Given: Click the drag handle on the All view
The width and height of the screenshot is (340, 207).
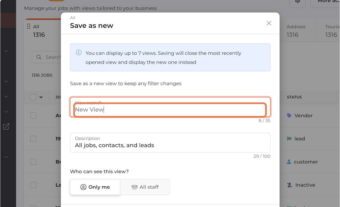Looking at the screenshot, I should (28, 27).
